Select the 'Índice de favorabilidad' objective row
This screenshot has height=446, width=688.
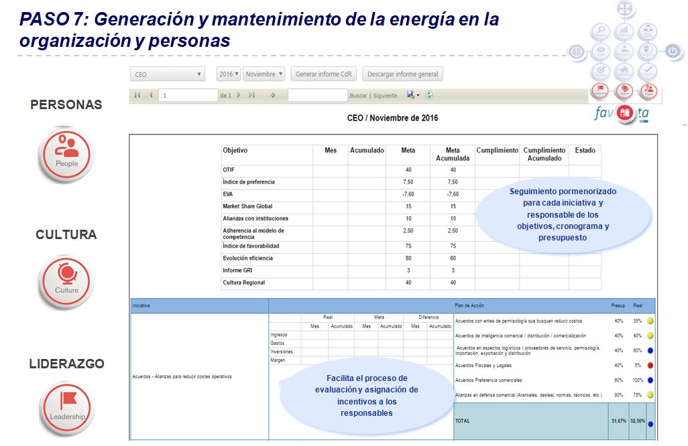pos(411,246)
